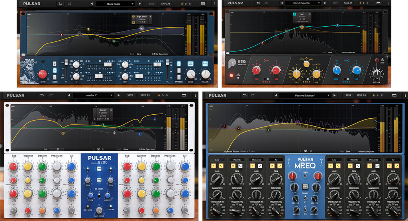Click SAVE in the Passive Balance plugin
The height and width of the screenshot is (221, 408).
coord(348,96)
